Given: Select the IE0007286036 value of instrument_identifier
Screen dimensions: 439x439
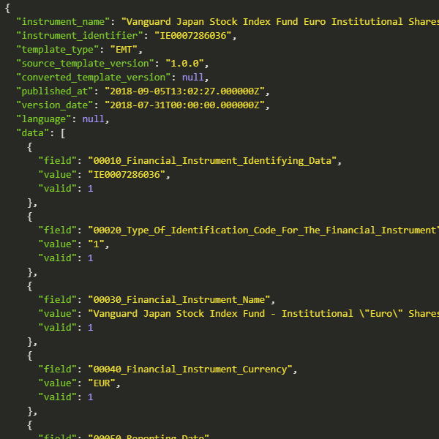Looking at the screenshot, I should [x=193, y=36].
